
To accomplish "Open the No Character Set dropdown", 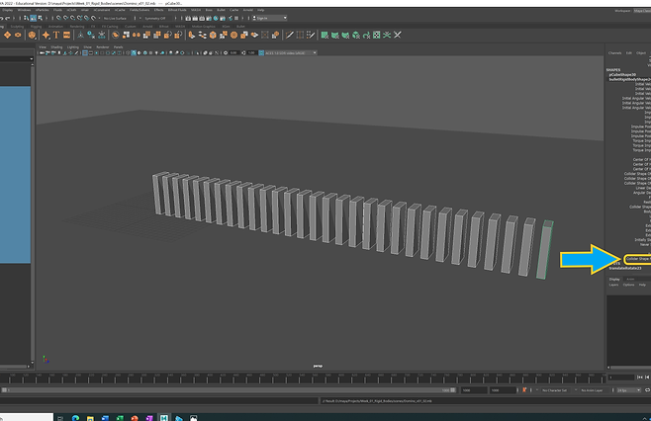I will pyautogui.click(x=557, y=390).
